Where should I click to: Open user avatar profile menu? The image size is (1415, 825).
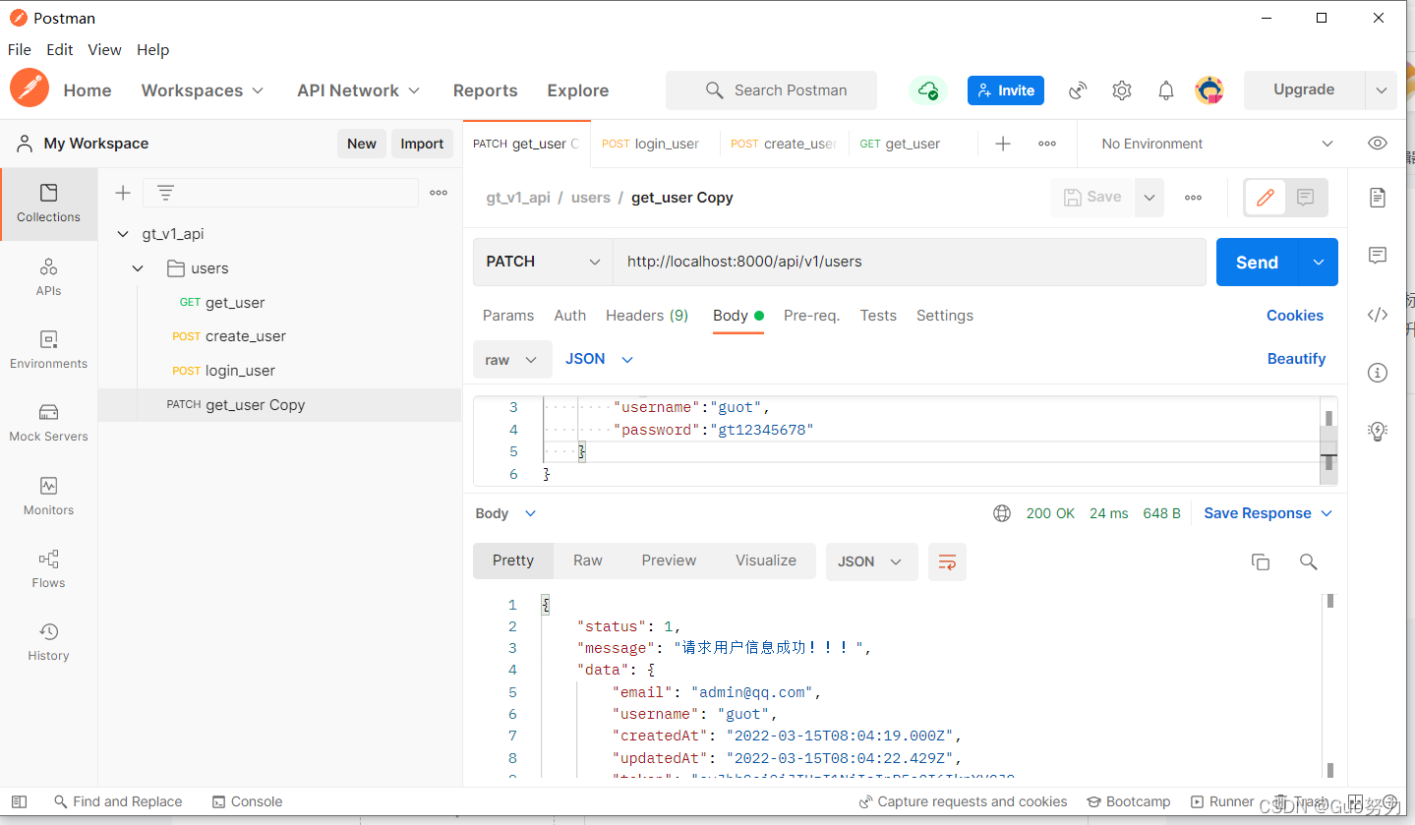[x=1209, y=90]
